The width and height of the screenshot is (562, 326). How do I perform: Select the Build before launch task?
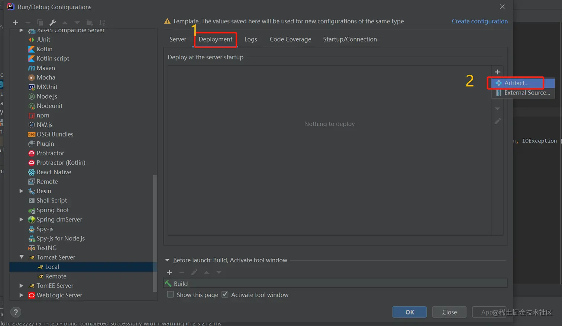point(335,284)
